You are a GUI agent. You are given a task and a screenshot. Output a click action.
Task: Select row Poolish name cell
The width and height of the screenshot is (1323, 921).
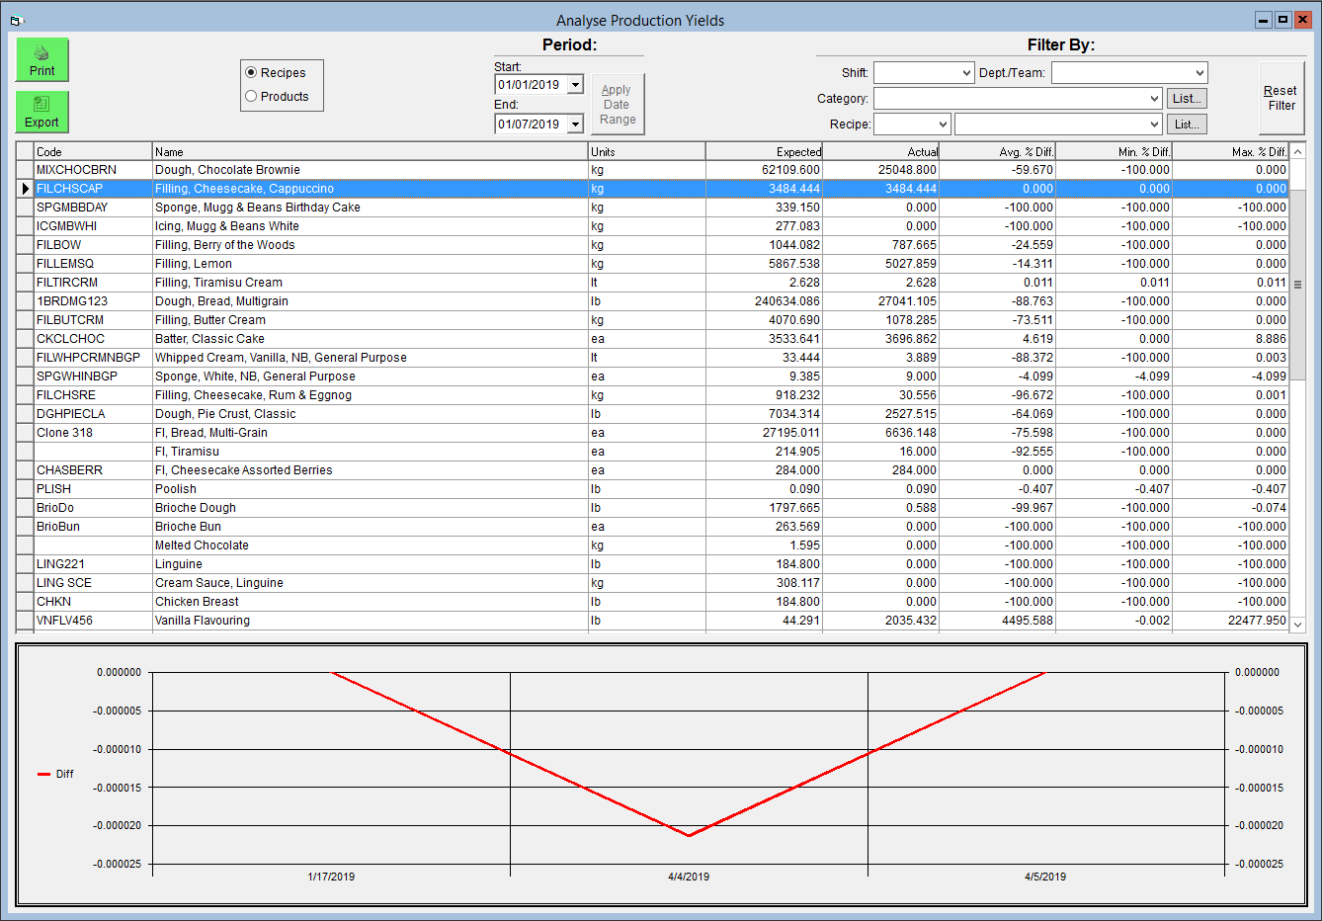(370, 489)
